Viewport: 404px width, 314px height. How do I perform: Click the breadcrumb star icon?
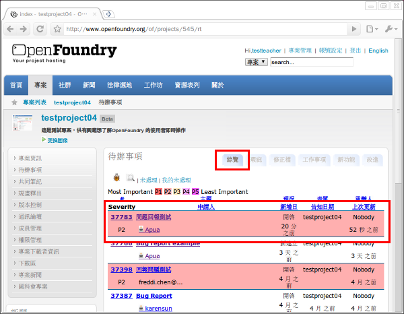[14, 102]
